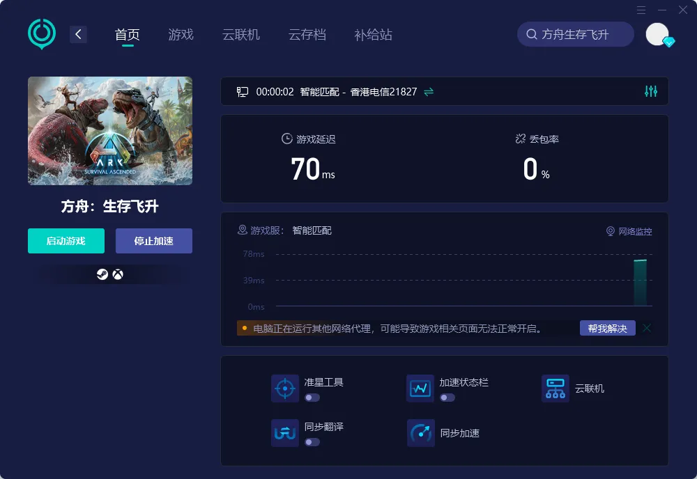Viewport: 697px width, 479px height.
Task: Open the user avatar profile
Action: pyautogui.click(x=657, y=34)
